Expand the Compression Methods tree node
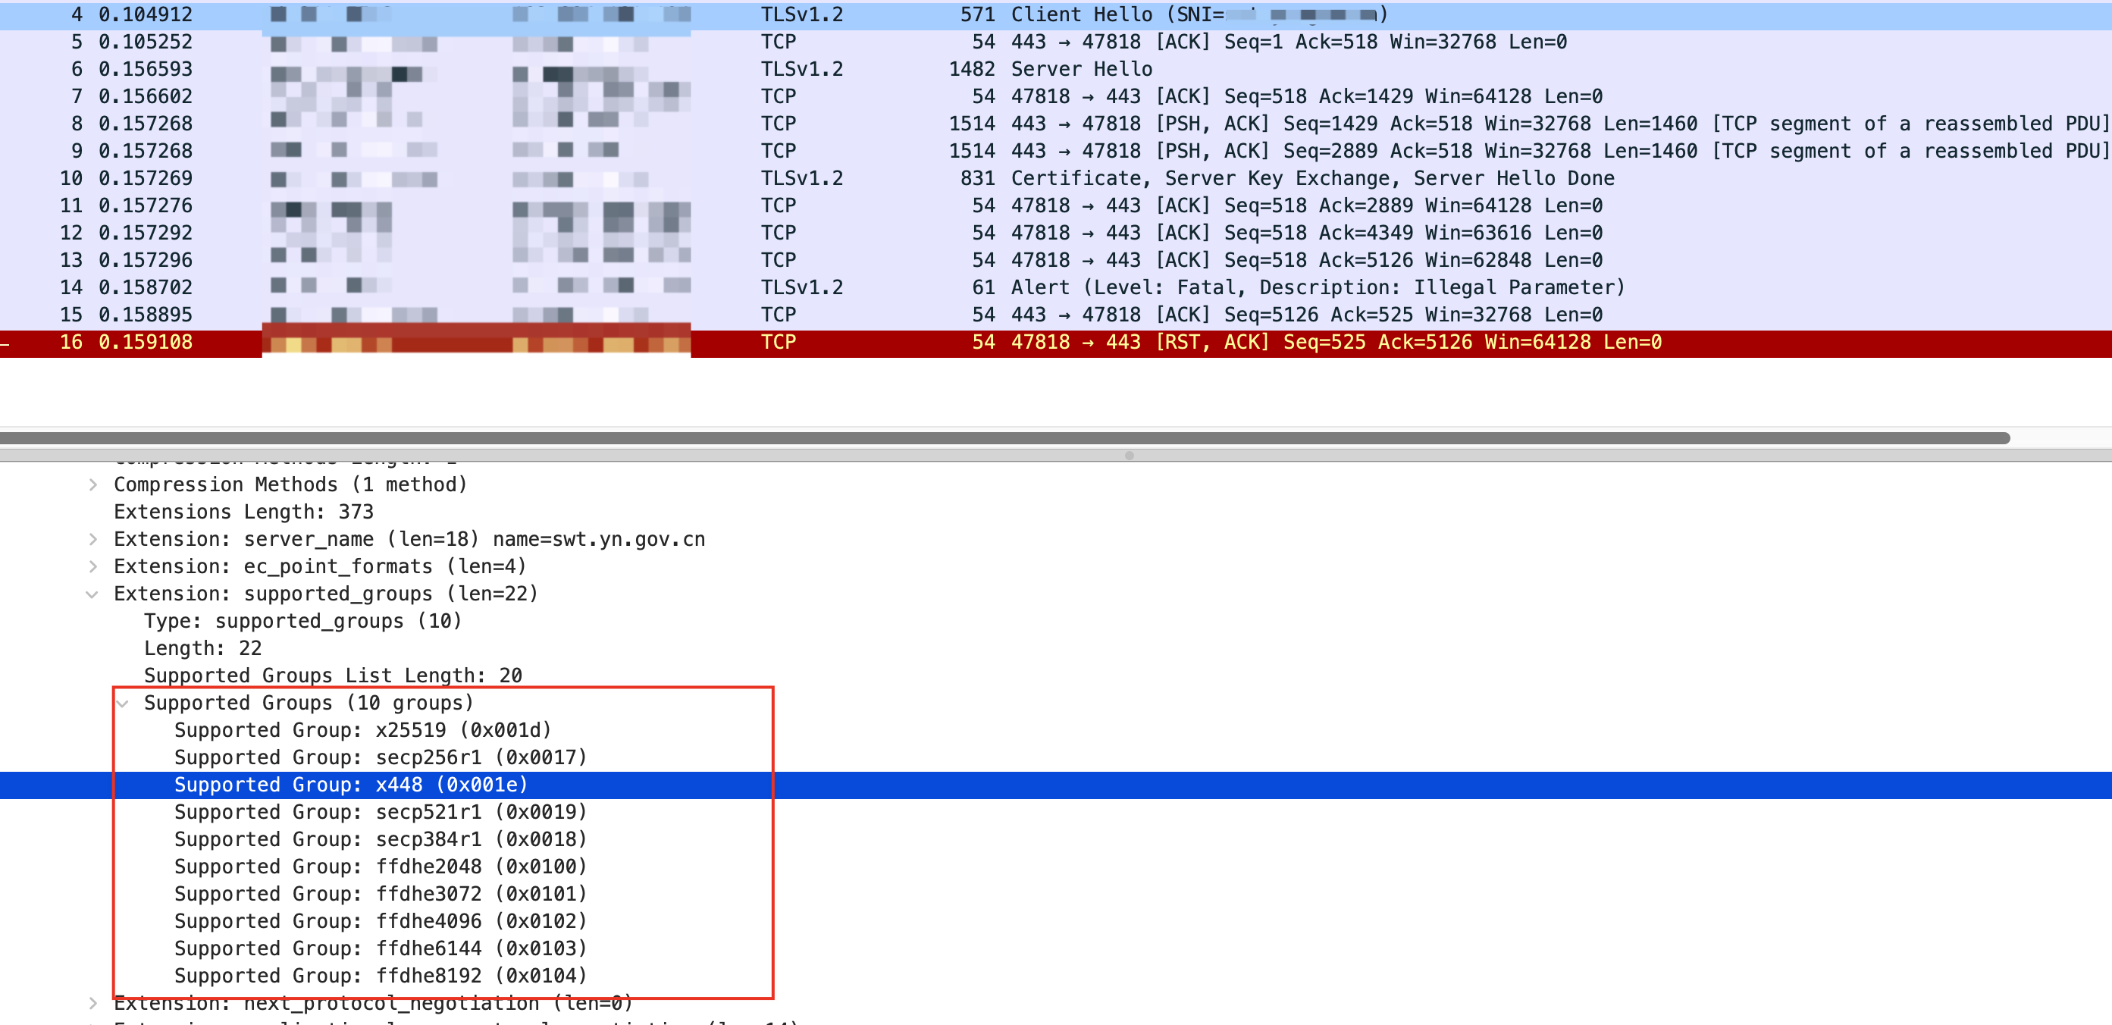This screenshot has width=2112, height=1025. pyautogui.click(x=92, y=484)
